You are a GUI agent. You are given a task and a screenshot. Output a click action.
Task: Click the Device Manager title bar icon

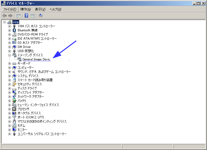point(3,3)
